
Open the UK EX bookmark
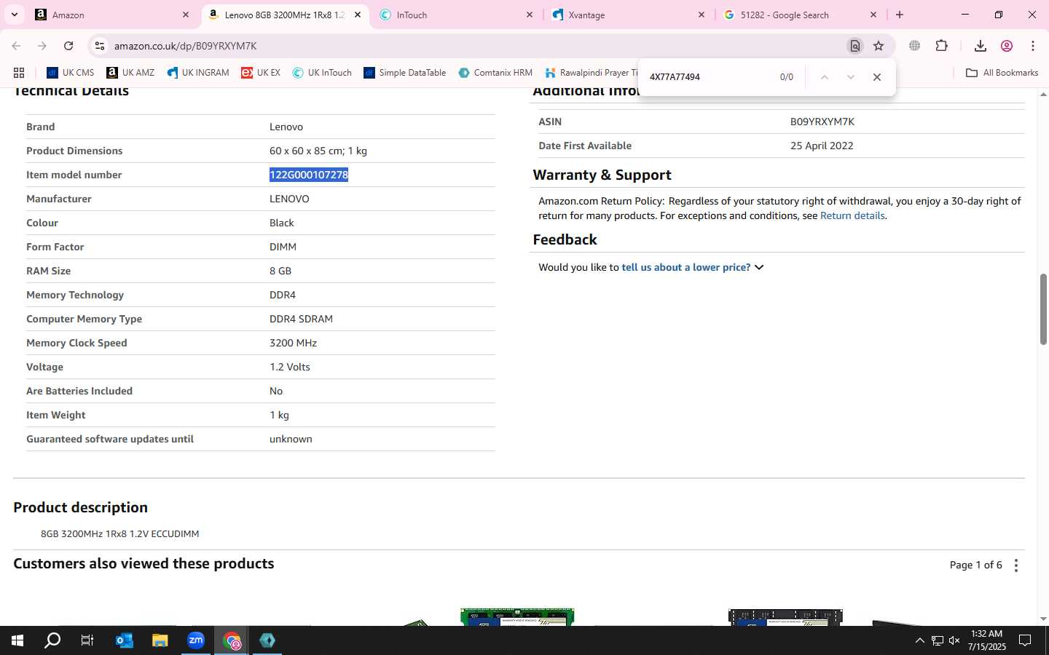tap(261, 73)
